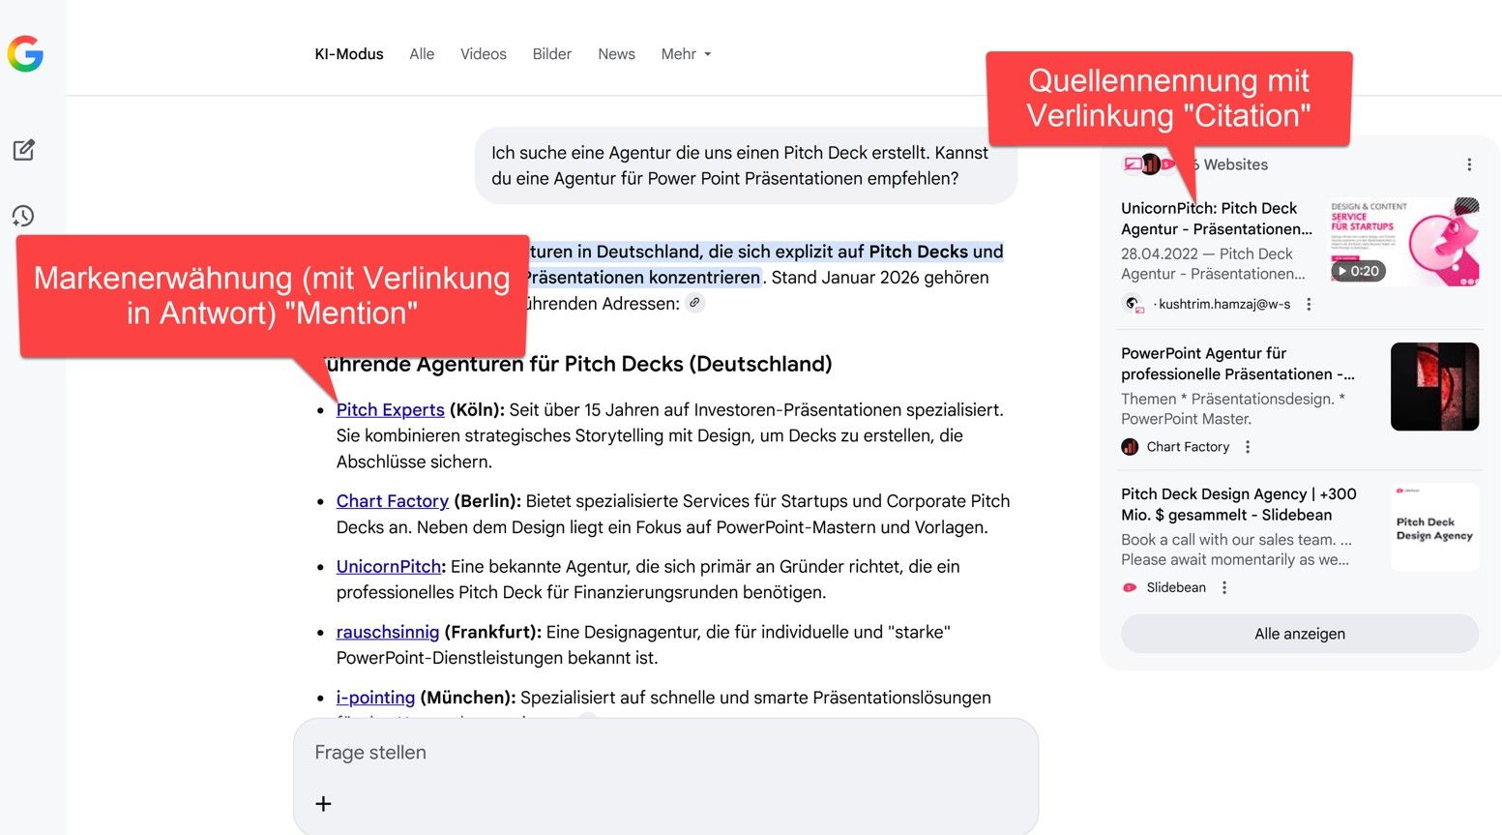This screenshot has width=1502, height=835.
Task: Play the UnicornPitch video thumbnail
Action: pyautogui.click(x=1404, y=242)
